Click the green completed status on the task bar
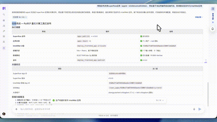The image size is (217, 122). [x=54, y=100]
